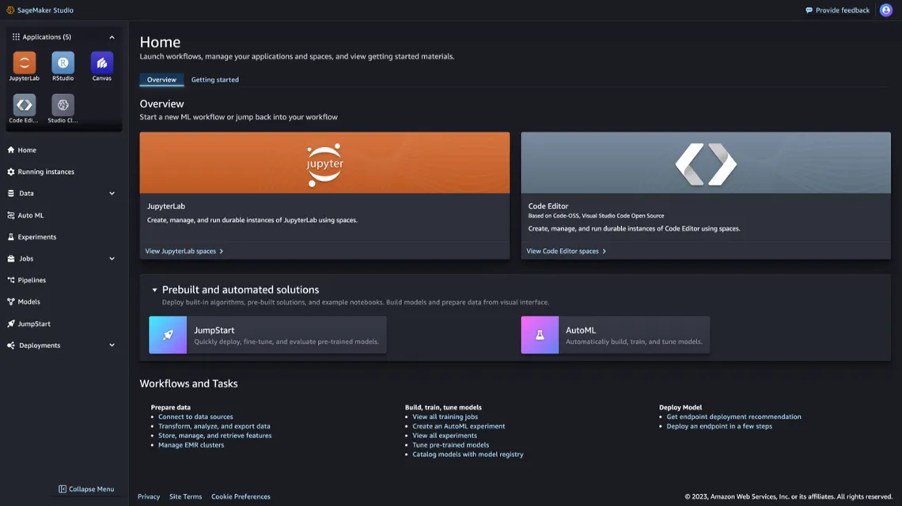Open the Canvas application icon
Image resolution: width=902 pixels, height=506 pixels.
(102, 62)
